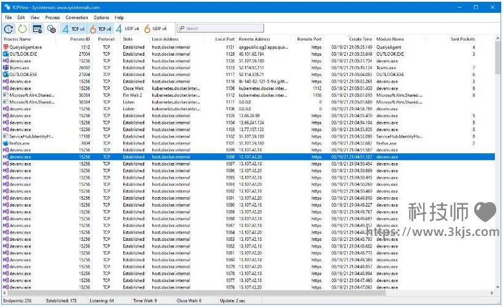503x307 pixels.
Task: Click the horizontal scrollbar right arrow
Action: [491, 293]
